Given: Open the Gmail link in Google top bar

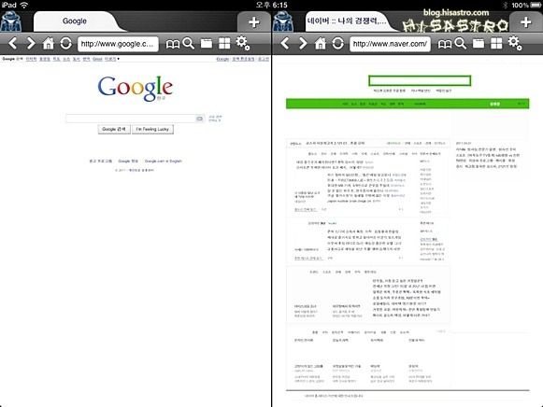Looking at the screenshot, I should (x=97, y=59).
